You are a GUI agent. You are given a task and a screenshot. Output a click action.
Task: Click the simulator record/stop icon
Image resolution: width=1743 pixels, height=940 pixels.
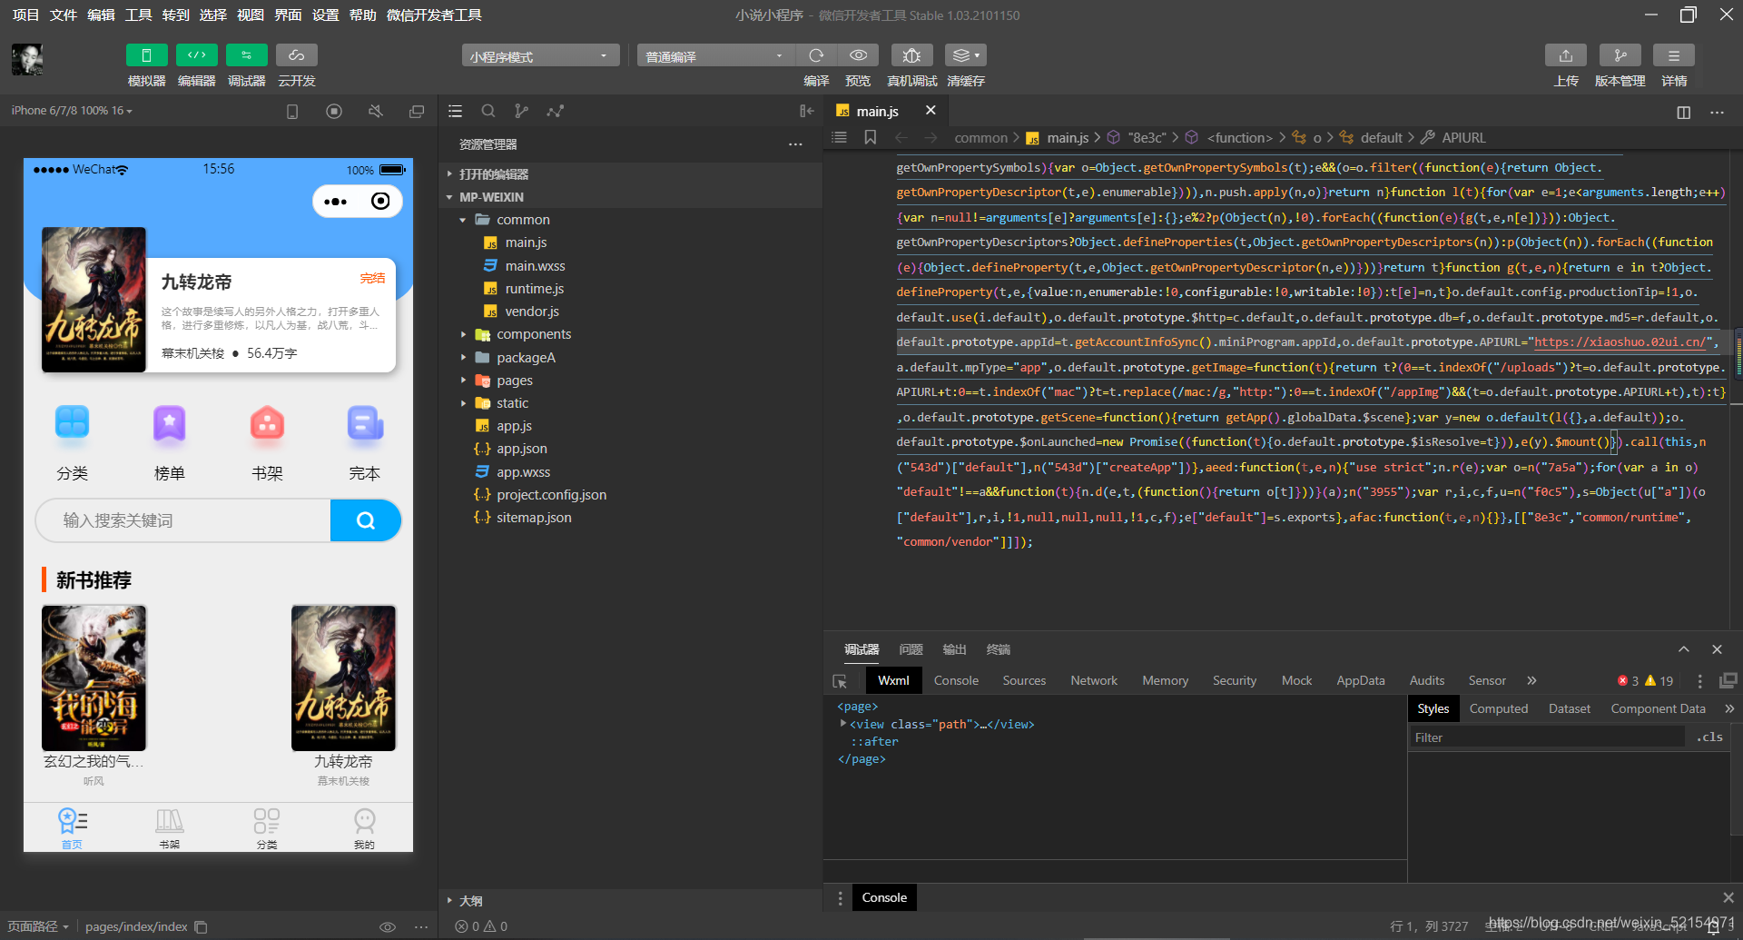334,111
